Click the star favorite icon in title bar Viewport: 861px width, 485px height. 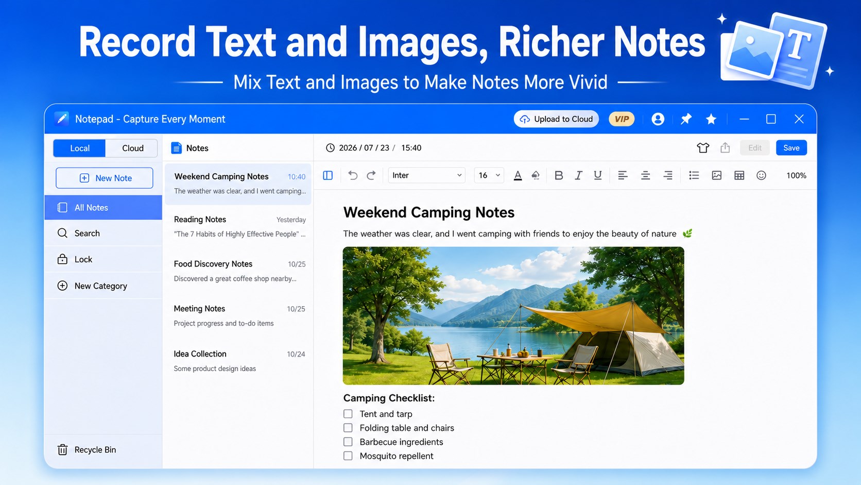(711, 119)
